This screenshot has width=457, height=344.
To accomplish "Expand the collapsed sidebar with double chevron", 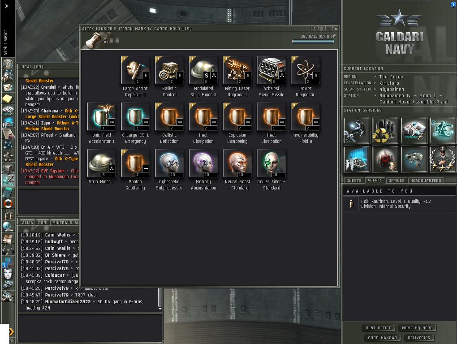I will 7,6.
